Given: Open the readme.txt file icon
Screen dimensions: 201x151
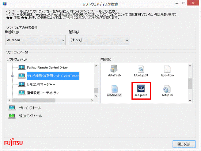Looking at the screenshot, I should click(114, 89).
